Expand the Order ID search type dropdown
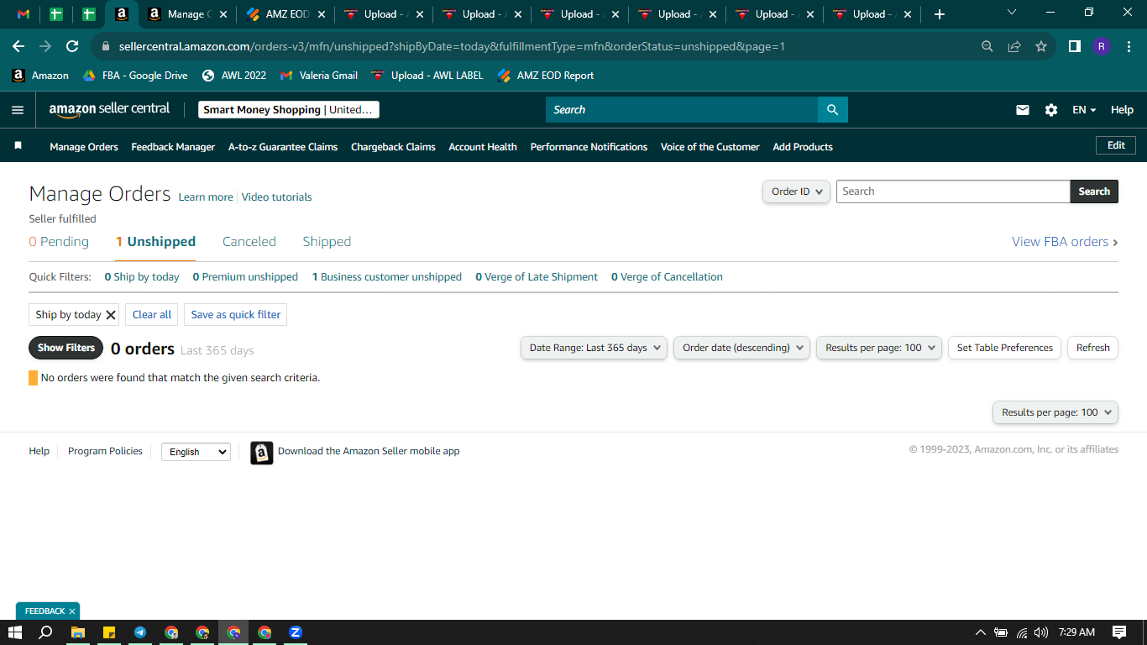The image size is (1147, 645). pos(796,191)
